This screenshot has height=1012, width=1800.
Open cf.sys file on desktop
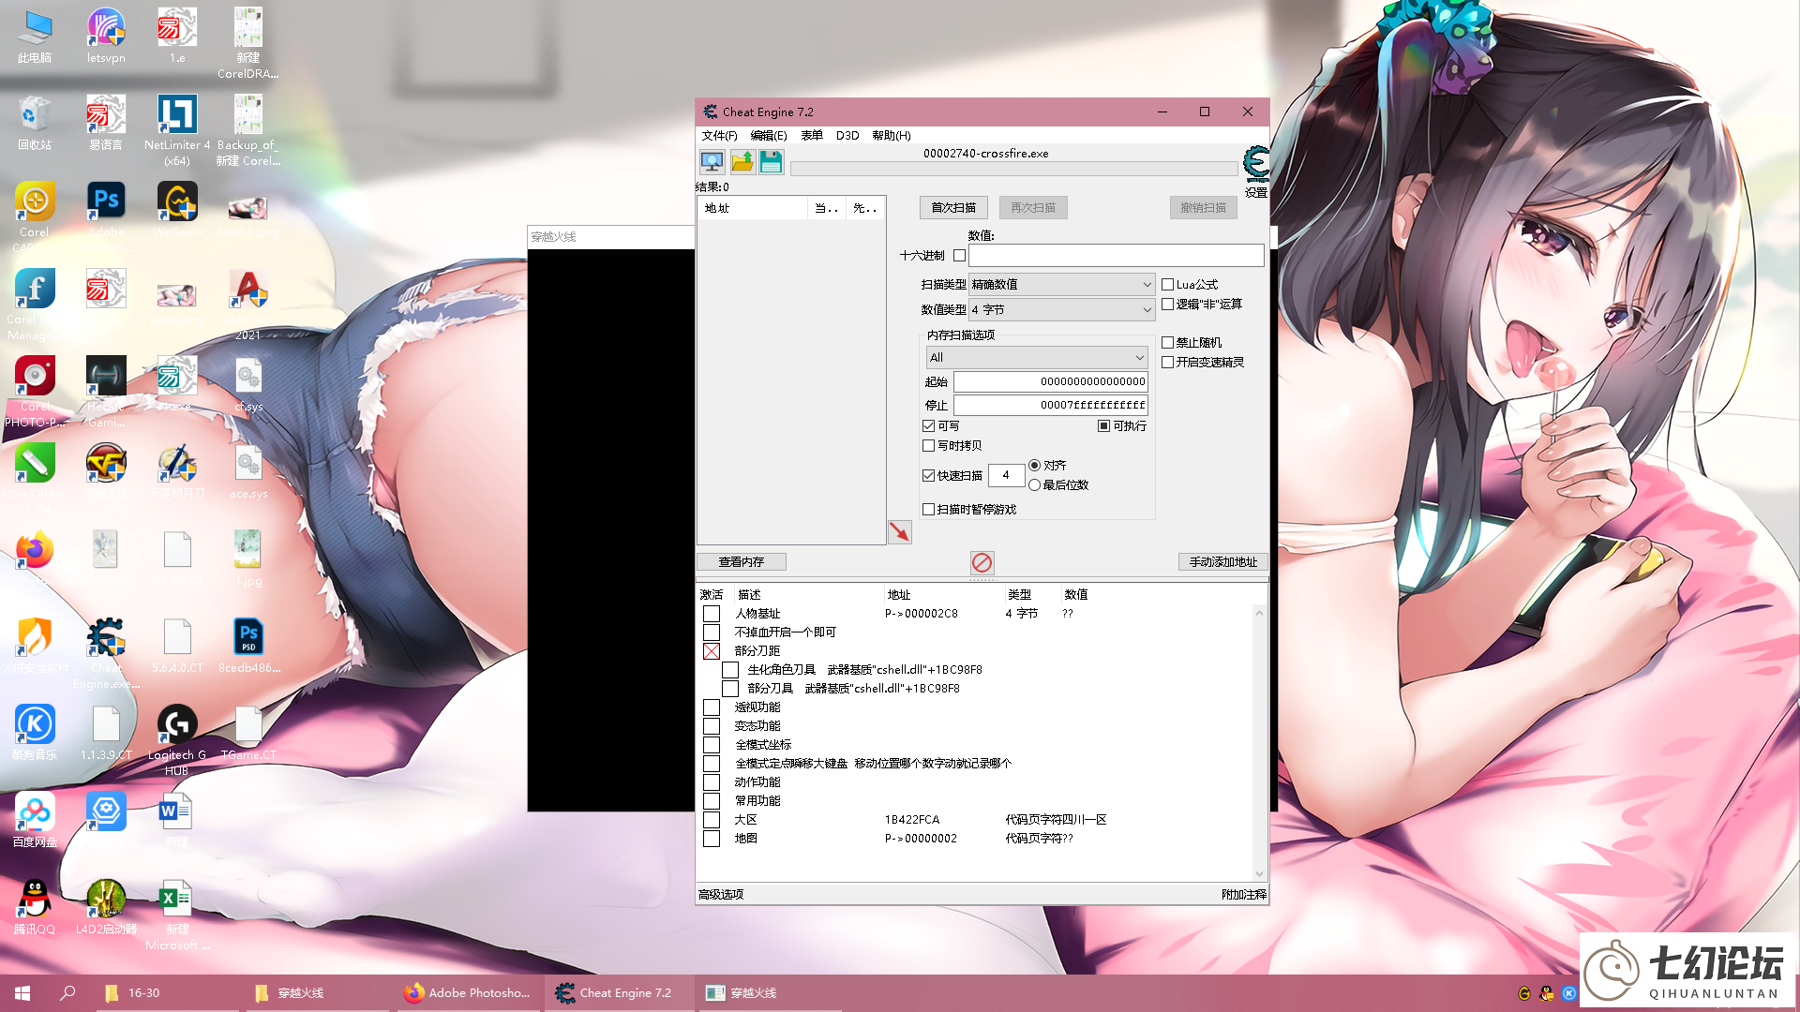point(248,384)
